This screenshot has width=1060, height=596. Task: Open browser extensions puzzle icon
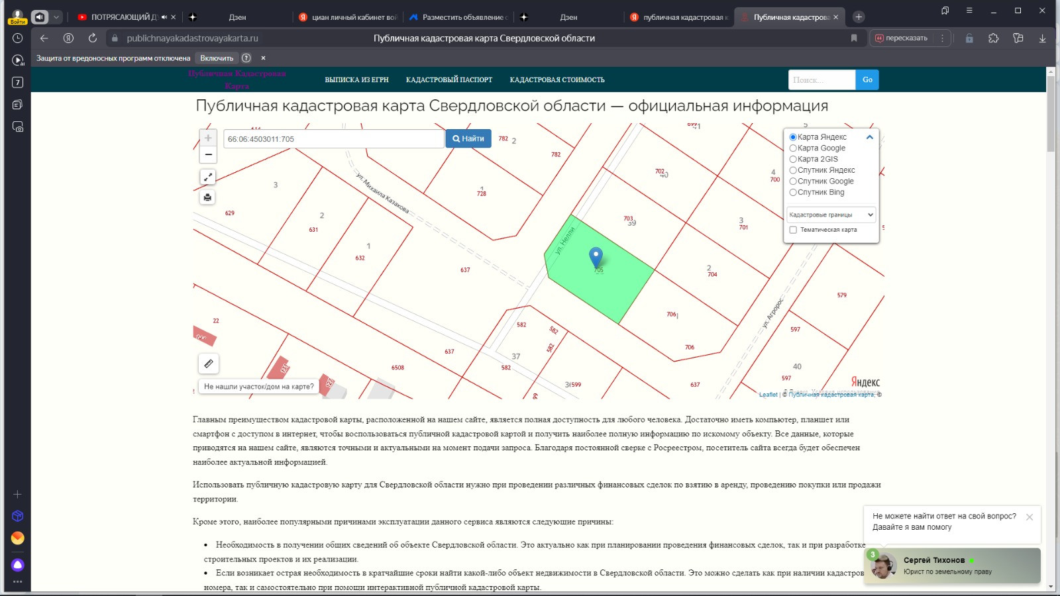[x=993, y=38]
